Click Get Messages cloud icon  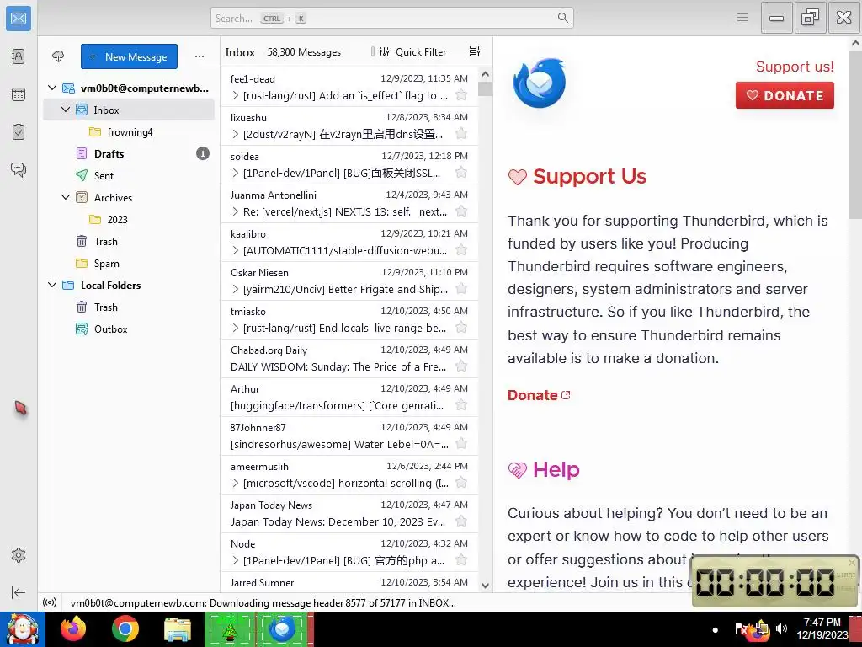[58, 56]
